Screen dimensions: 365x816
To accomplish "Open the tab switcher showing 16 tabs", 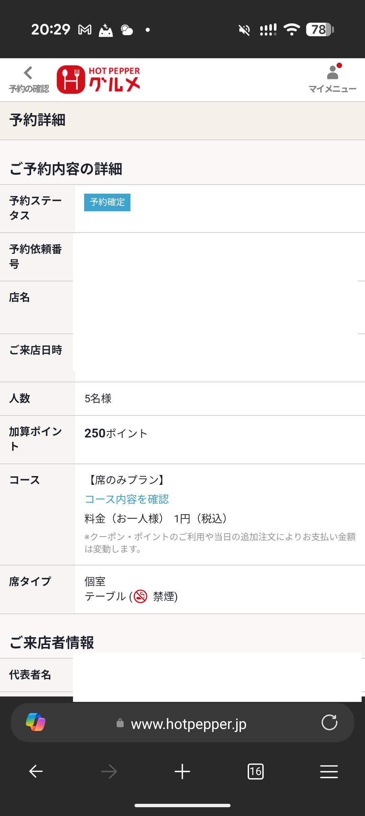I will pyautogui.click(x=255, y=772).
